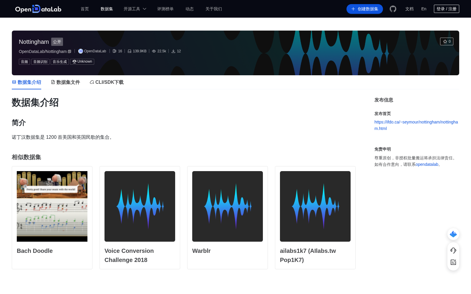Screen dimensions: 471x294
Task: Click the views eye icon beside 22.5k
Action: [x=154, y=51]
